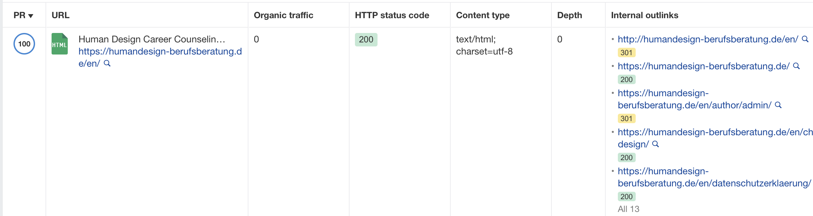
Task: Show all 13 internal outlinks
Action: pyautogui.click(x=628, y=209)
